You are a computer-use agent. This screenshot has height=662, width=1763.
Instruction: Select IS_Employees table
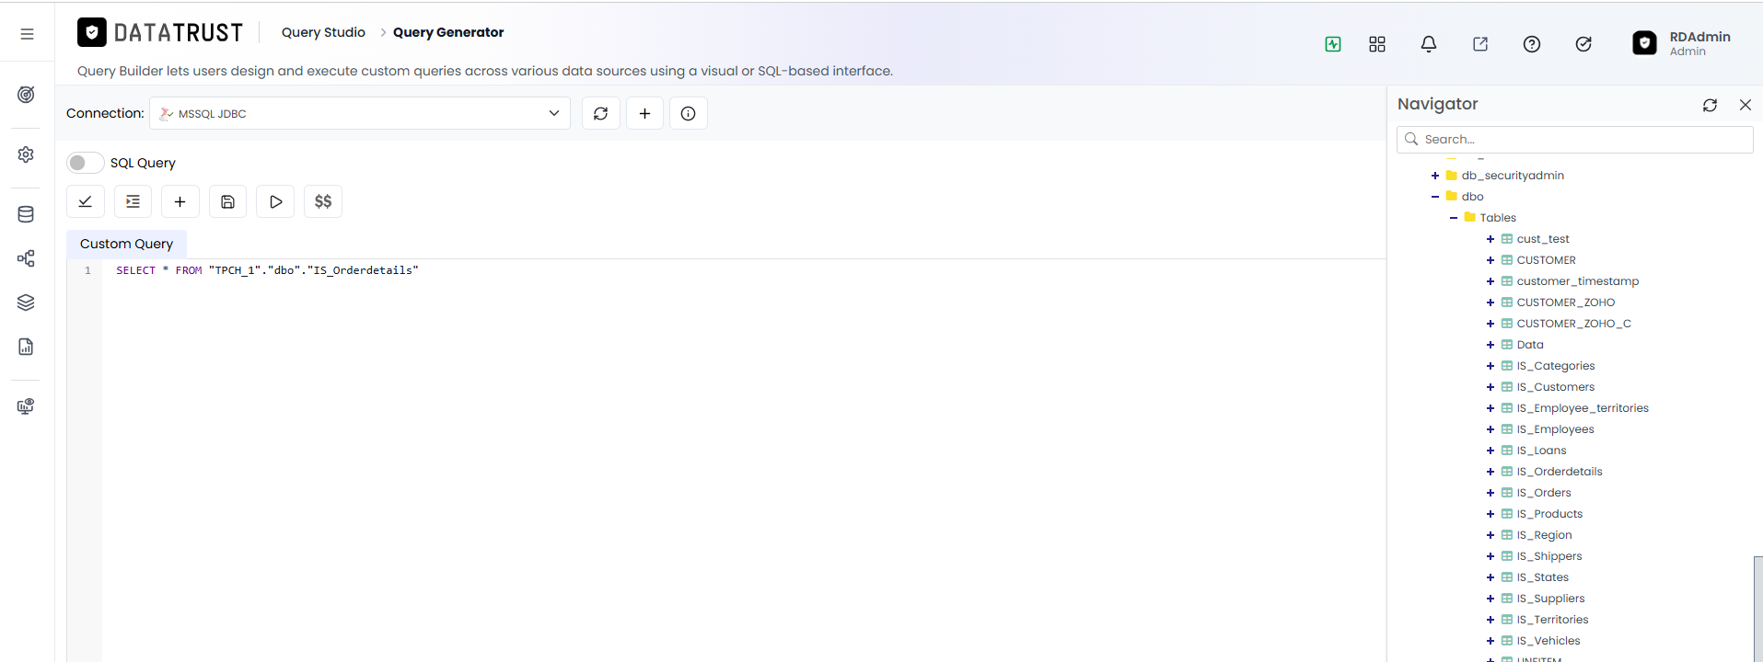(1555, 429)
